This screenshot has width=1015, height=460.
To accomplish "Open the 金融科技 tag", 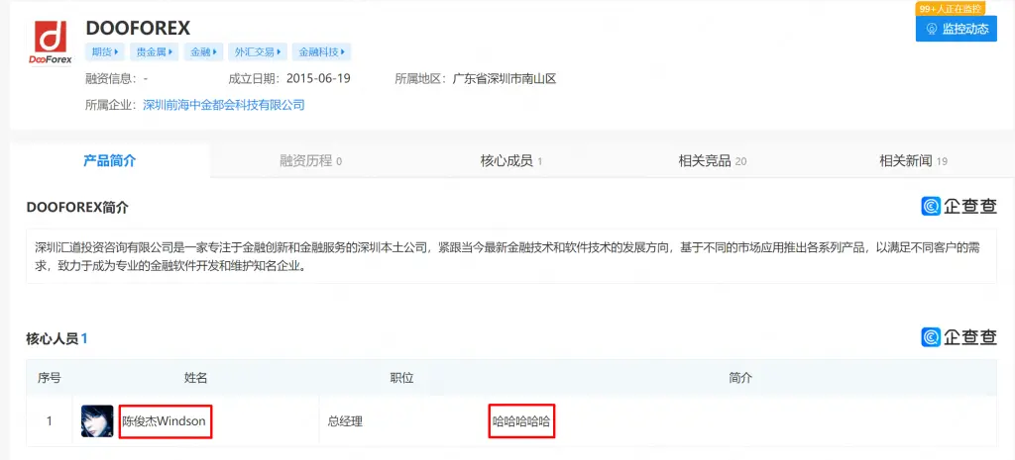I will [321, 52].
